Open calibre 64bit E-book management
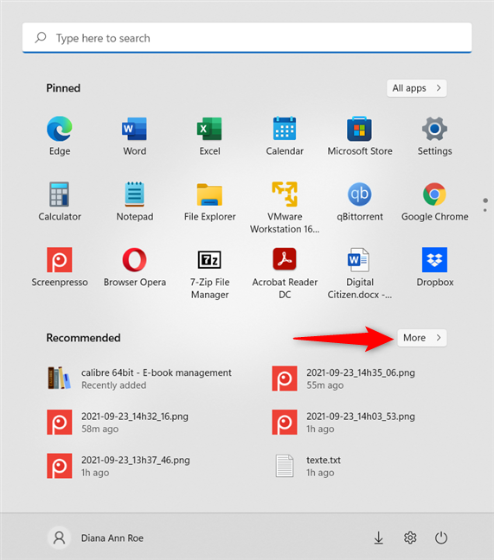 pyautogui.click(x=140, y=379)
